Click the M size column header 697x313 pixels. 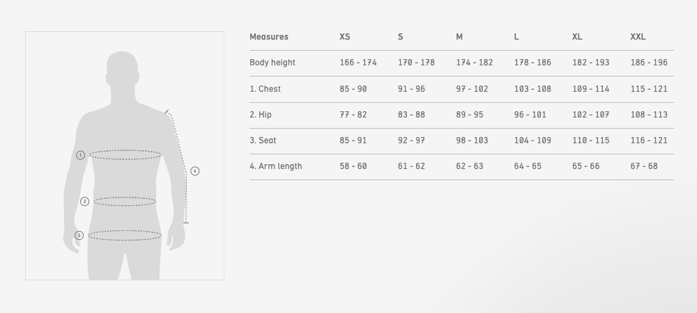[x=459, y=37]
